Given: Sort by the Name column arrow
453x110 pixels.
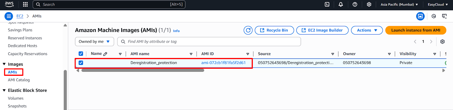Looking at the screenshot, I should click(x=120, y=54).
